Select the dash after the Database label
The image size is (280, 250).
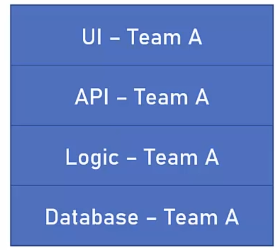151,219
